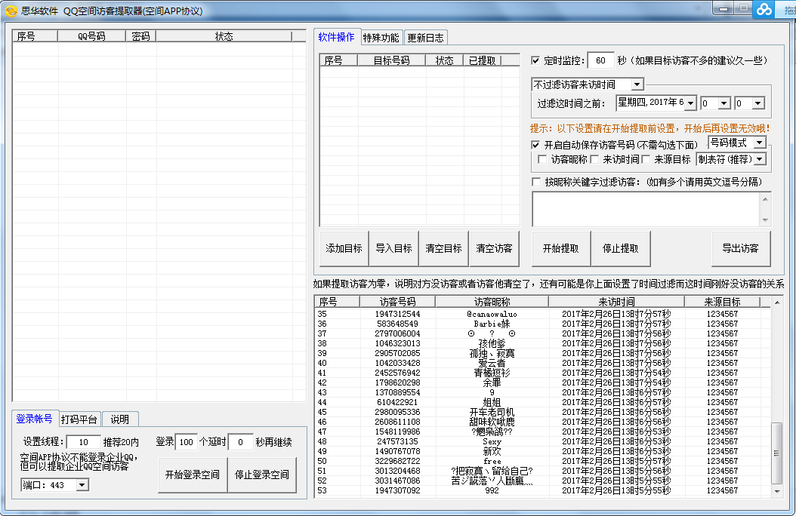Click the 开始登录空间 login button
This screenshot has width=796, height=516.
click(x=192, y=475)
